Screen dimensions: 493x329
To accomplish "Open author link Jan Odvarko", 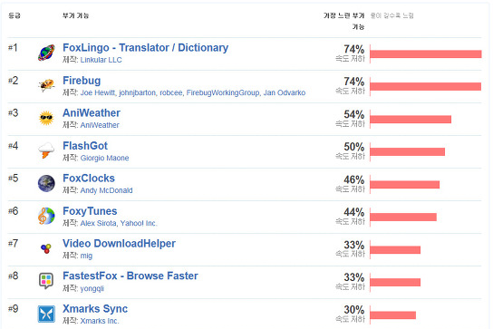I will coord(285,92).
